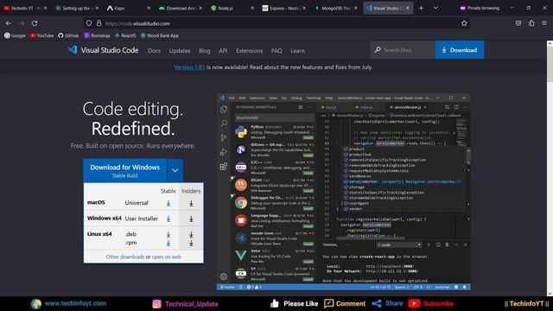
Task: Click the tracking protection shield icon
Action: [89, 23]
